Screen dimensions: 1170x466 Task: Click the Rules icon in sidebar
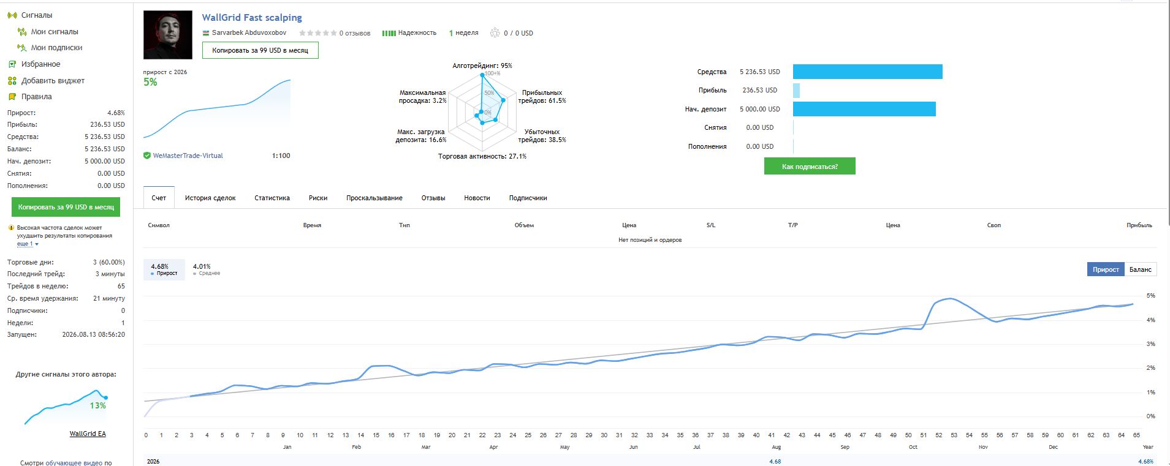[x=12, y=97]
